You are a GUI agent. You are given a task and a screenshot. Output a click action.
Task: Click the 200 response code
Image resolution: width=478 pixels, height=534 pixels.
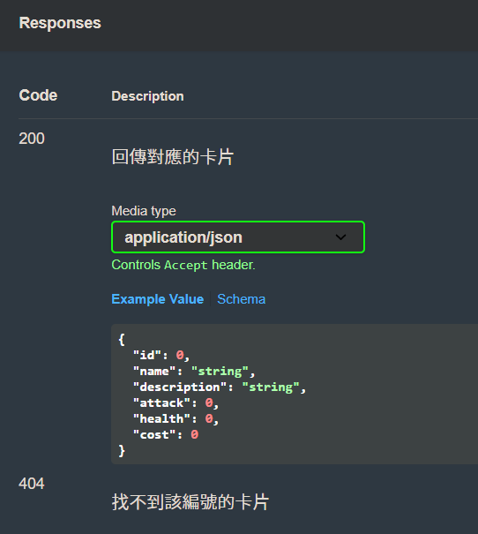click(x=32, y=139)
